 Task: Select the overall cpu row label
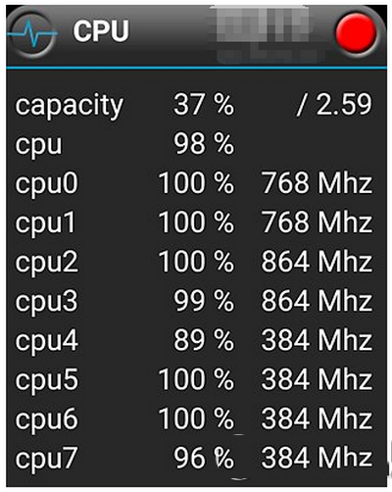coord(38,146)
